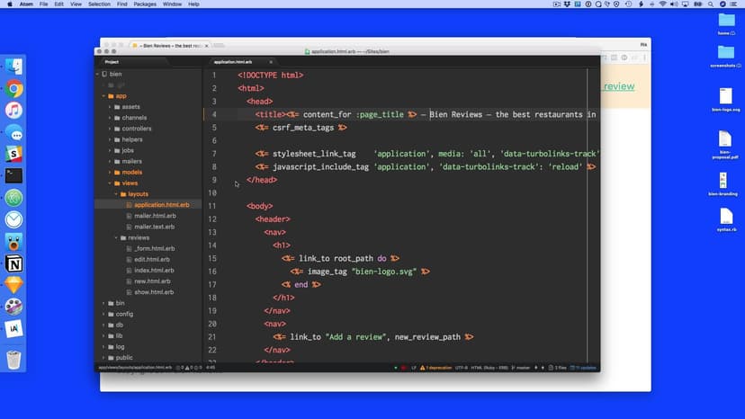Open the Packages menu
The image size is (745, 419).
point(145,4)
